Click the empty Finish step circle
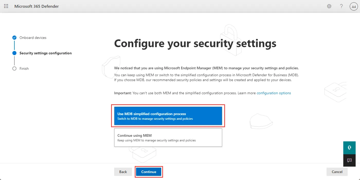 pyautogui.click(x=14, y=68)
